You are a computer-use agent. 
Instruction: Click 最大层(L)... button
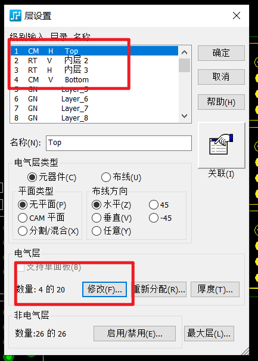click(x=209, y=334)
